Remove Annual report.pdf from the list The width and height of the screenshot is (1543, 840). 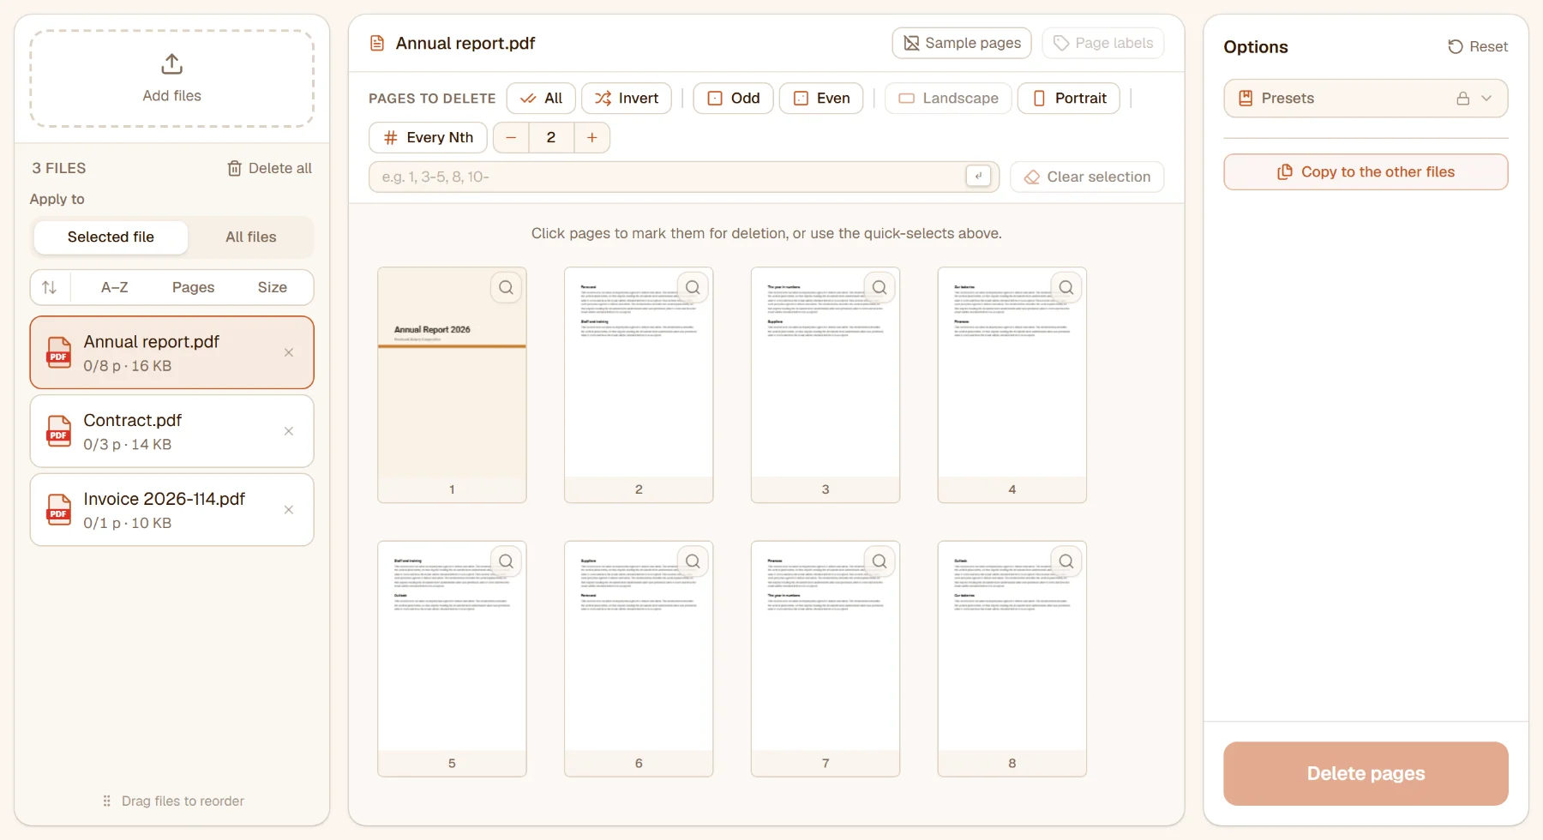pyautogui.click(x=289, y=352)
